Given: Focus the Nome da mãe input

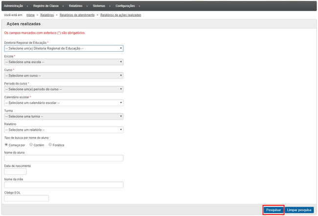Looking at the screenshot, I should (x=64, y=185).
